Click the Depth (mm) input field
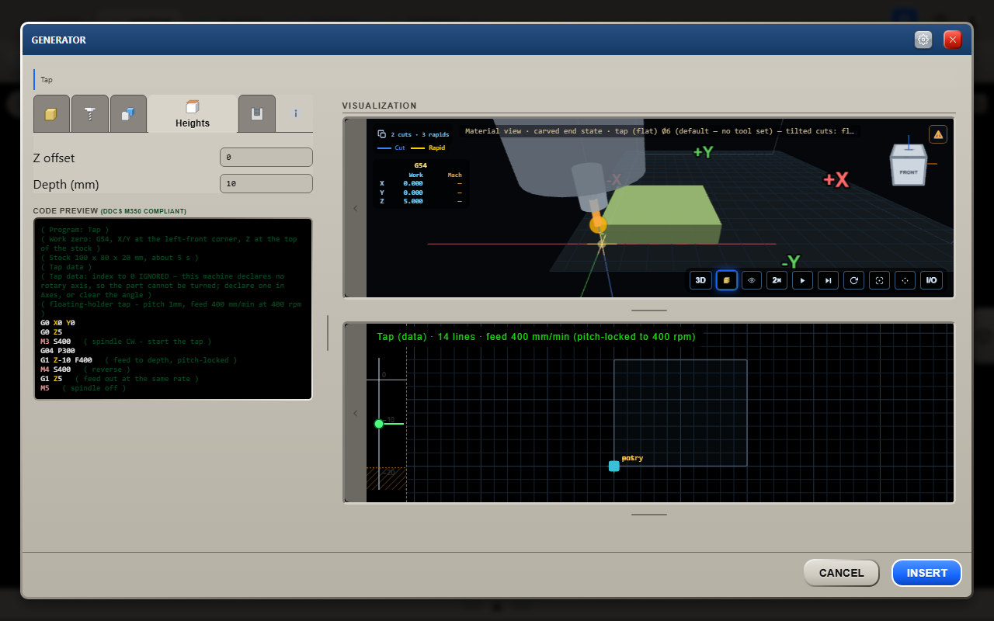This screenshot has height=621, width=994. tap(266, 184)
